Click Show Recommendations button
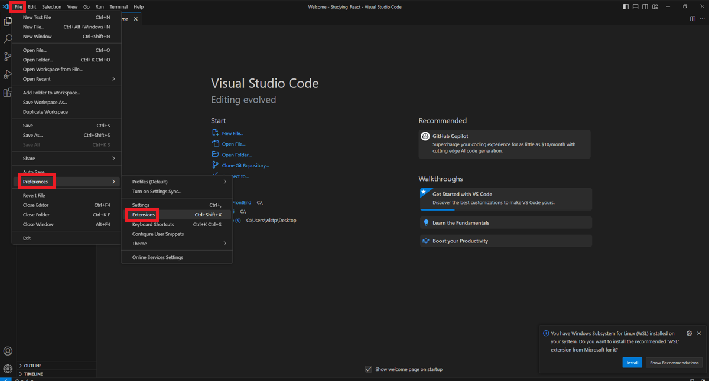This screenshot has height=381, width=709. pos(674,363)
